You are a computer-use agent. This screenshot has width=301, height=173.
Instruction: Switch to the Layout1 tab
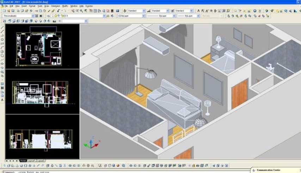point(31,160)
